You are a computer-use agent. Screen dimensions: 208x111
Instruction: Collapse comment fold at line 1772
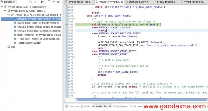pyautogui.click(x=74, y=57)
